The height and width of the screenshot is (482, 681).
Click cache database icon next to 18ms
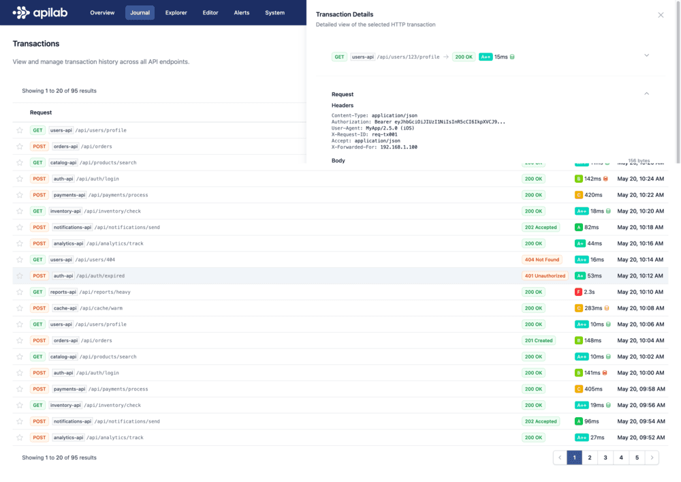coord(608,211)
